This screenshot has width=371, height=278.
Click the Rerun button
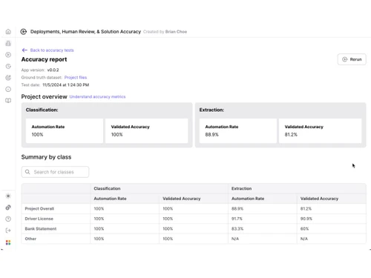(x=352, y=59)
